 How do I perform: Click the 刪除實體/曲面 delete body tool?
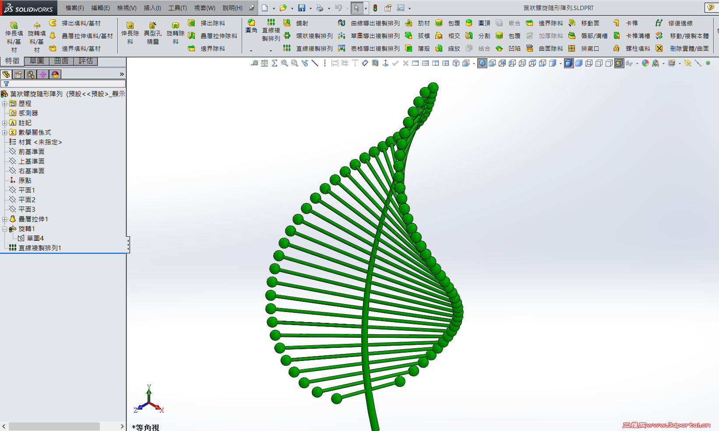click(682, 49)
